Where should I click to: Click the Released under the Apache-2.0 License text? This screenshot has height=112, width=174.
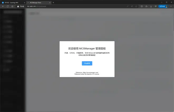(x=87, y=74)
